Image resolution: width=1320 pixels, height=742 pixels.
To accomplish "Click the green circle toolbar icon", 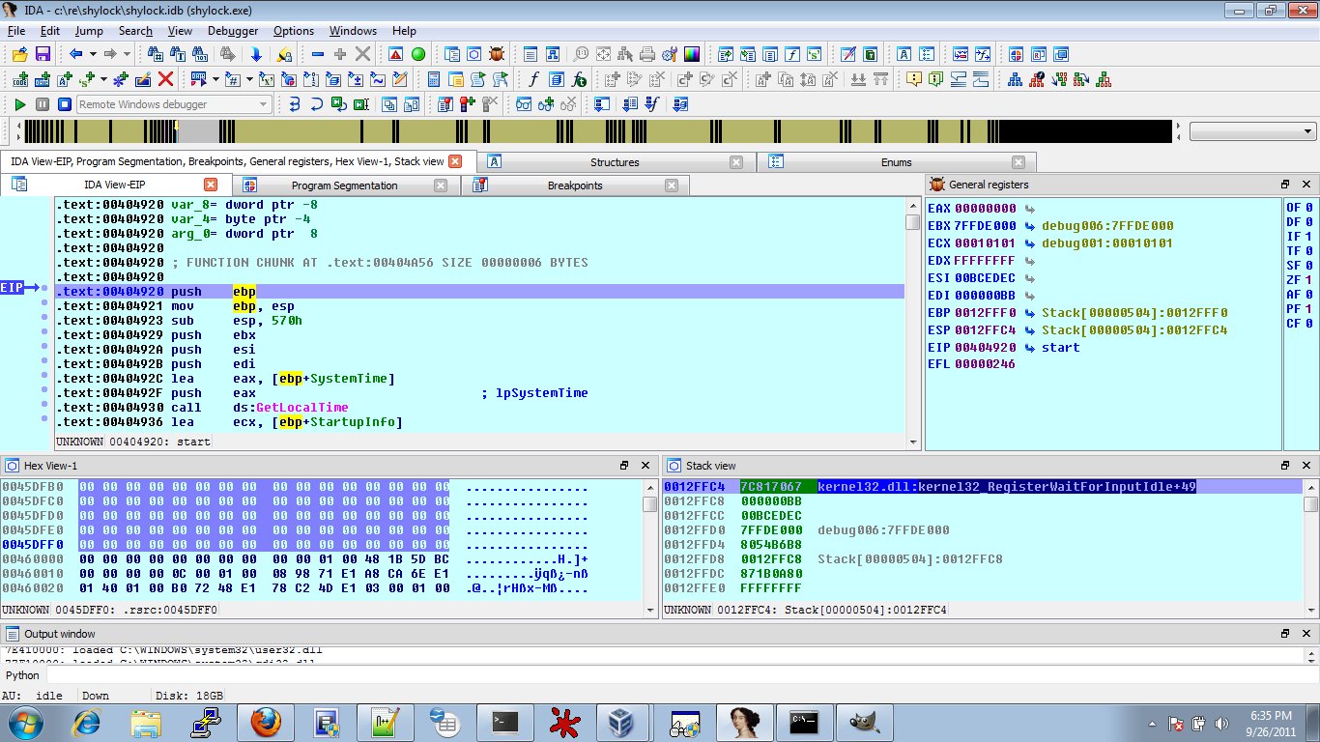I will (x=418, y=54).
